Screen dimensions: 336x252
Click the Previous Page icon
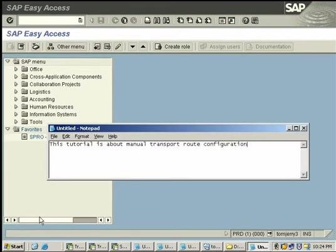tap(190, 21)
